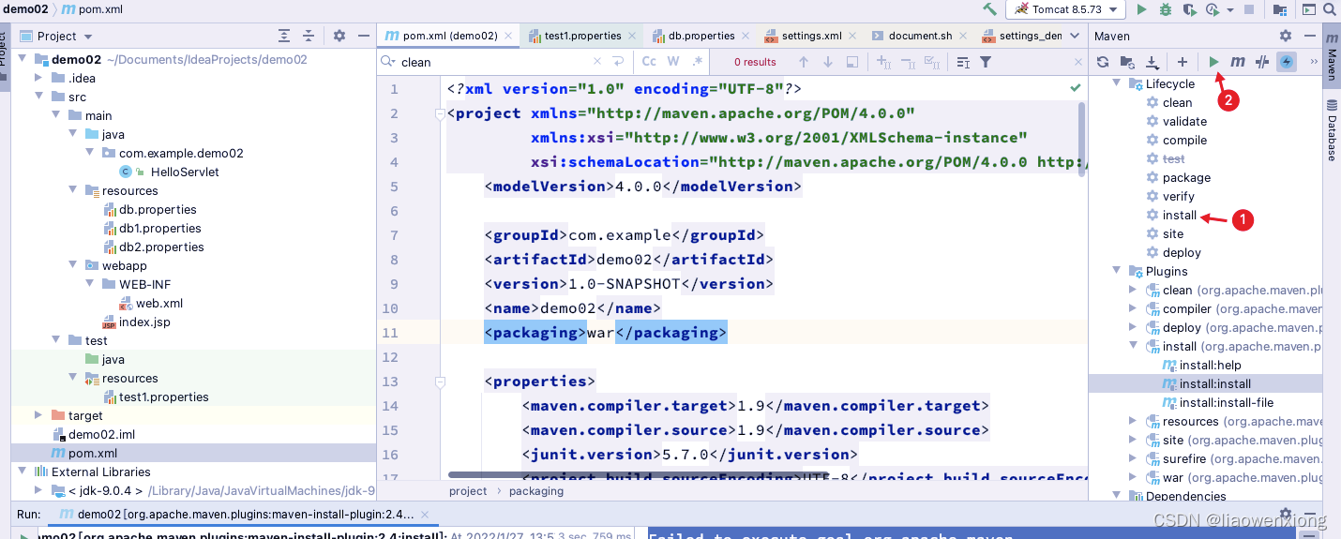
Task: Toggle Offline Mode lightning icon in Maven
Action: point(1288,62)
